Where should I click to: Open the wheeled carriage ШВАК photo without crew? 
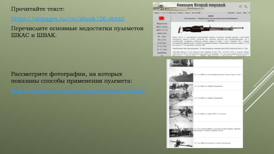(x=181, y=86)
